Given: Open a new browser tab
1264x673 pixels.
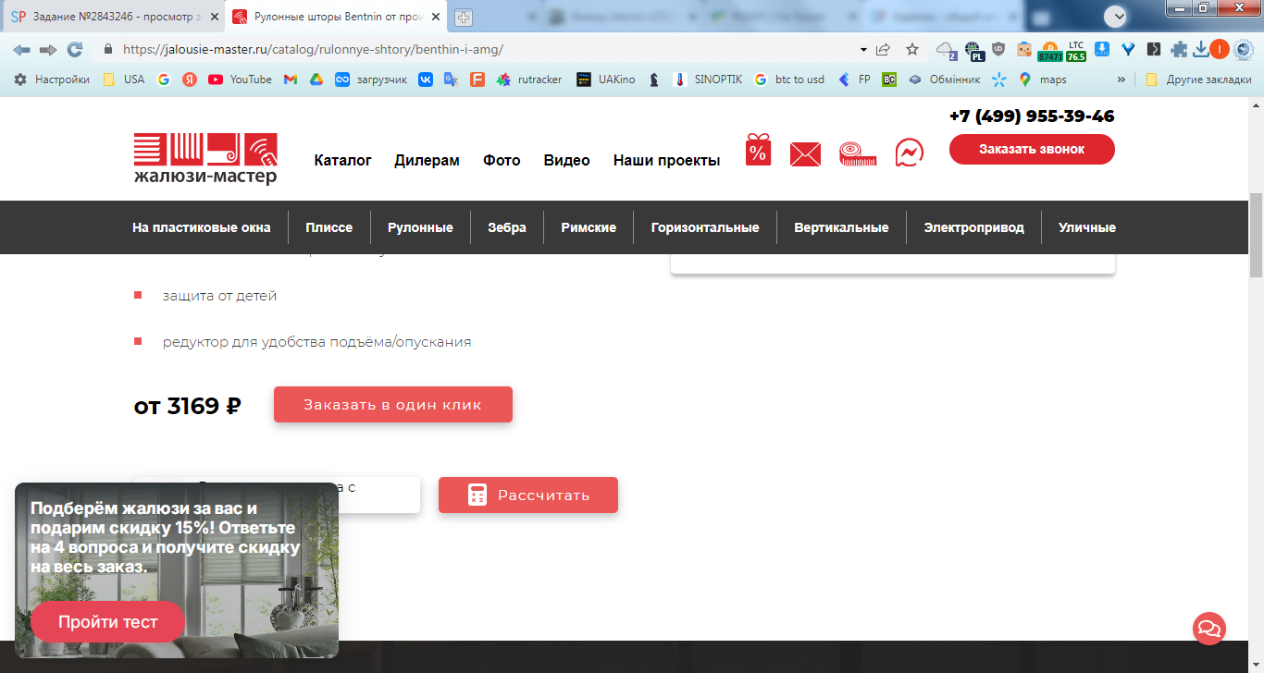Looking at the screenshot, I should coord(464,17).
